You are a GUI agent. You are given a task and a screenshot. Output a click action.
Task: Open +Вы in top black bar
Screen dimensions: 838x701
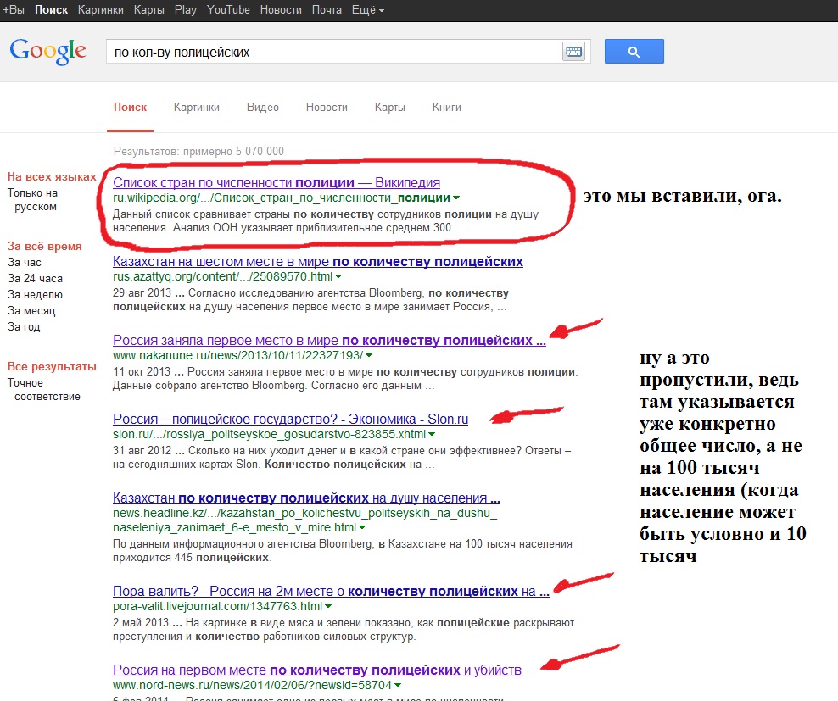pyautogui.click(x=14, y=9)
